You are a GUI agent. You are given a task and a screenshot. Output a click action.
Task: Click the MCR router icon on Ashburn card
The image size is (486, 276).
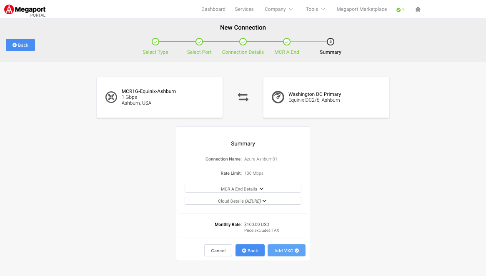pos(111,97)
